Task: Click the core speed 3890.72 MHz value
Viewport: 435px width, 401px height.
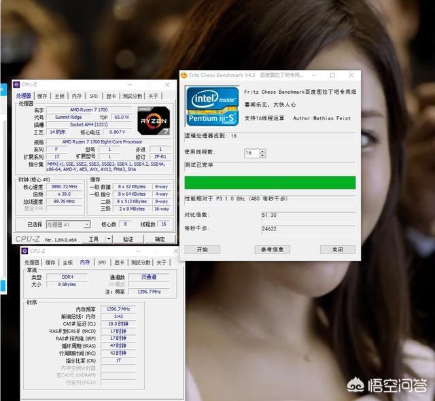Action: [65, 187]
